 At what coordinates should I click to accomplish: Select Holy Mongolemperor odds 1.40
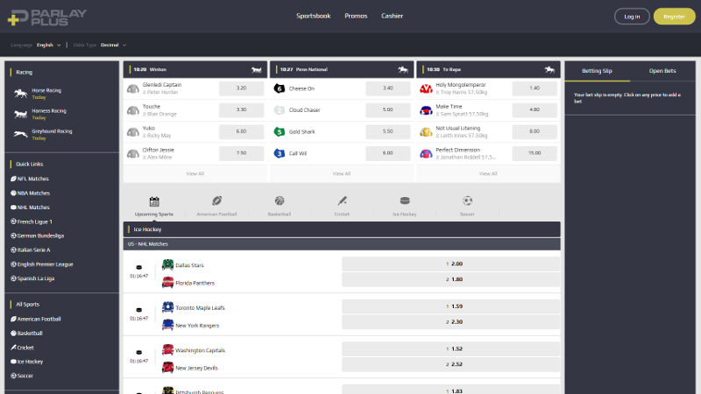tap(535, 88)
